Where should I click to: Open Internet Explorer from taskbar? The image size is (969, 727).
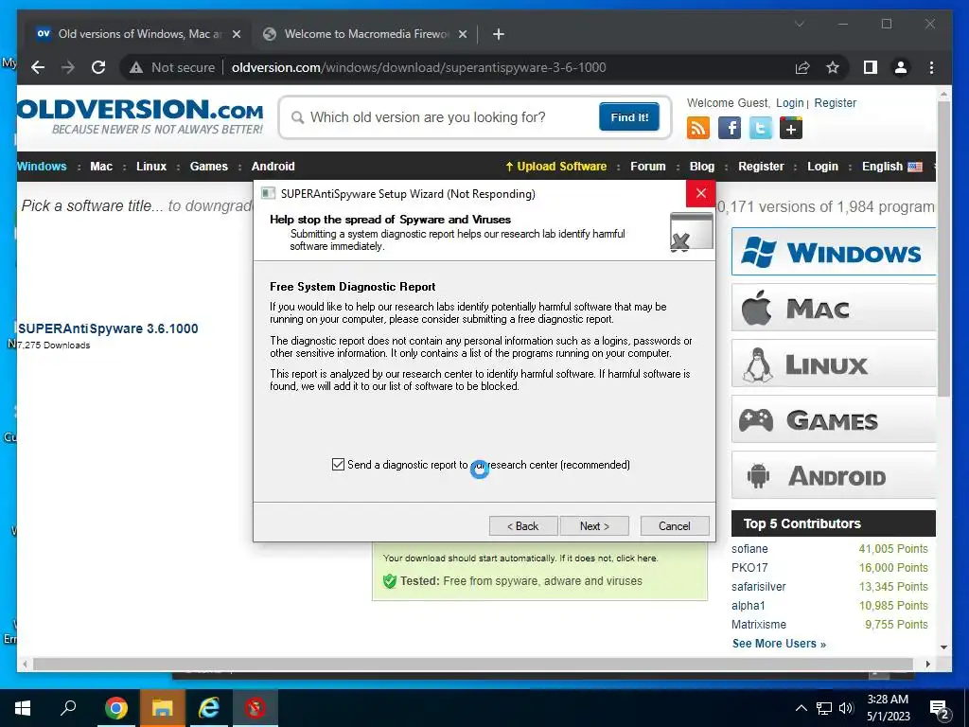(x=209, y=708)
